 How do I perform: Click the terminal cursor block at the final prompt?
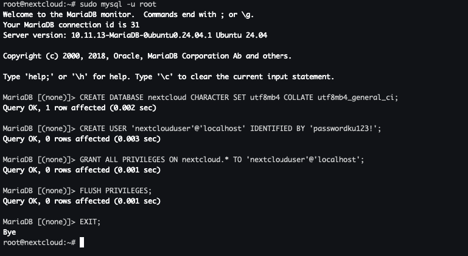[x=82, y=243]
